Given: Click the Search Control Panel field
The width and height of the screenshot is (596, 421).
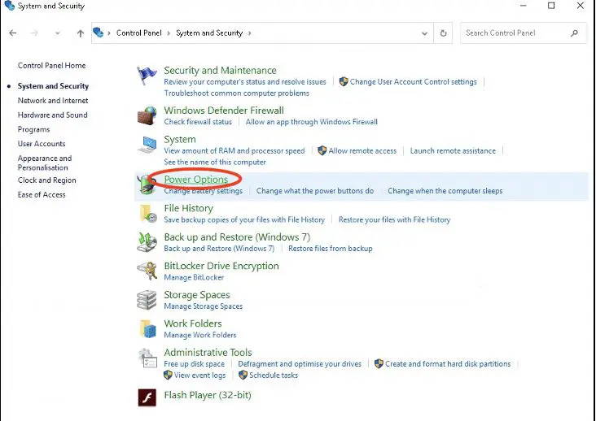Looking at the screenshot, I should tap(515, 33).
